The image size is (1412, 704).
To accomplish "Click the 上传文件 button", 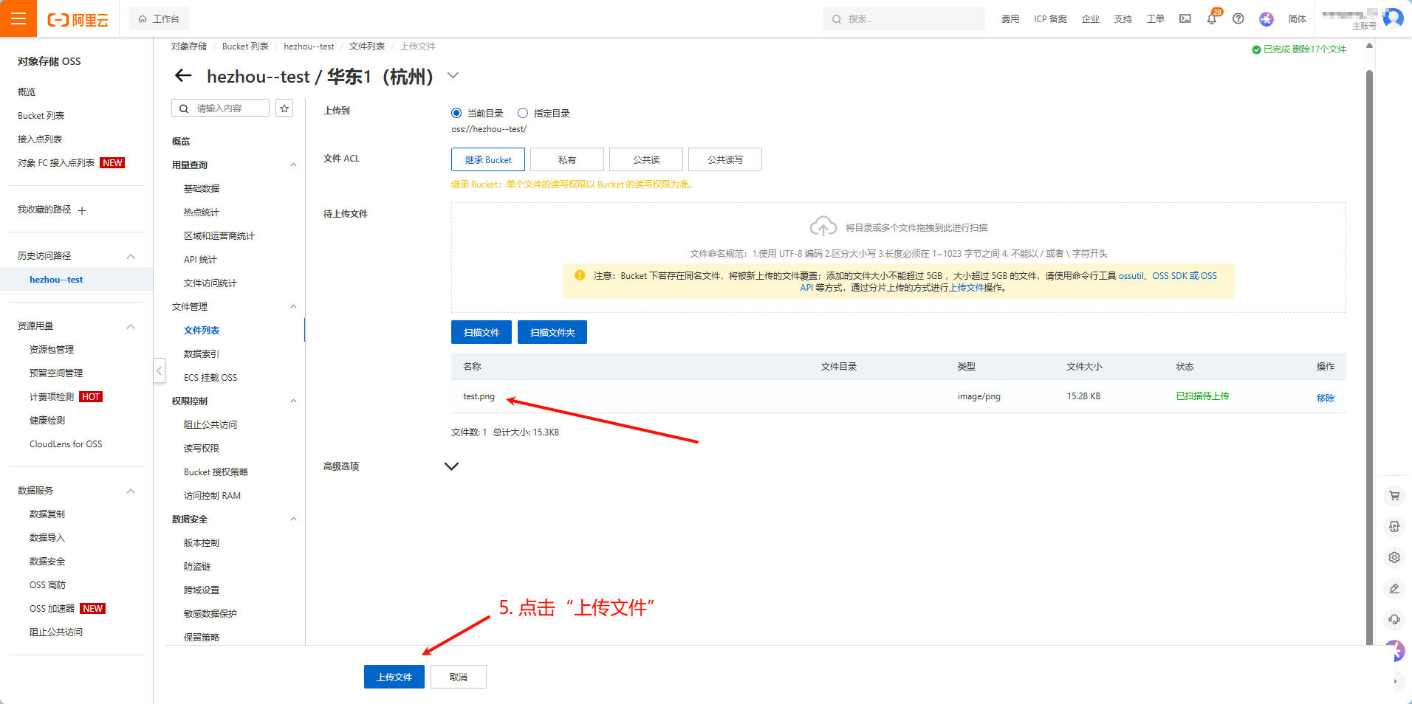I will coord(394,677).
